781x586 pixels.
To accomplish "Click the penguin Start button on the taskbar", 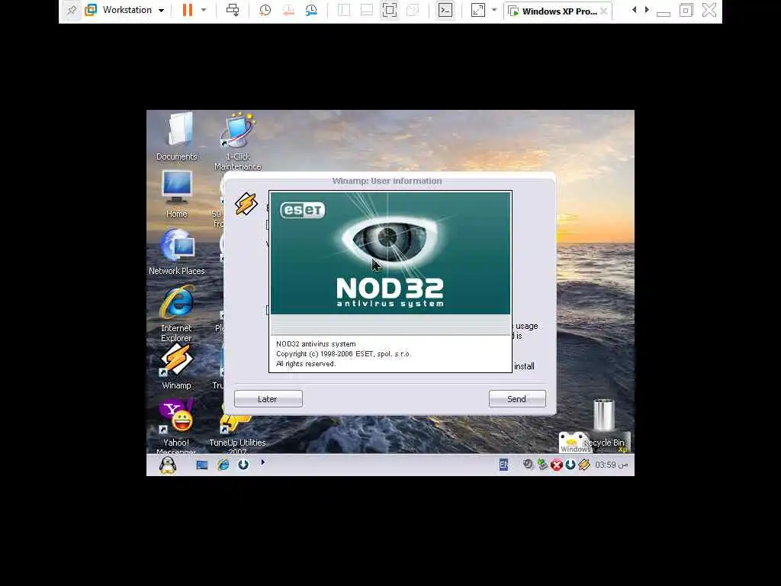I will (x=168, y=465).
